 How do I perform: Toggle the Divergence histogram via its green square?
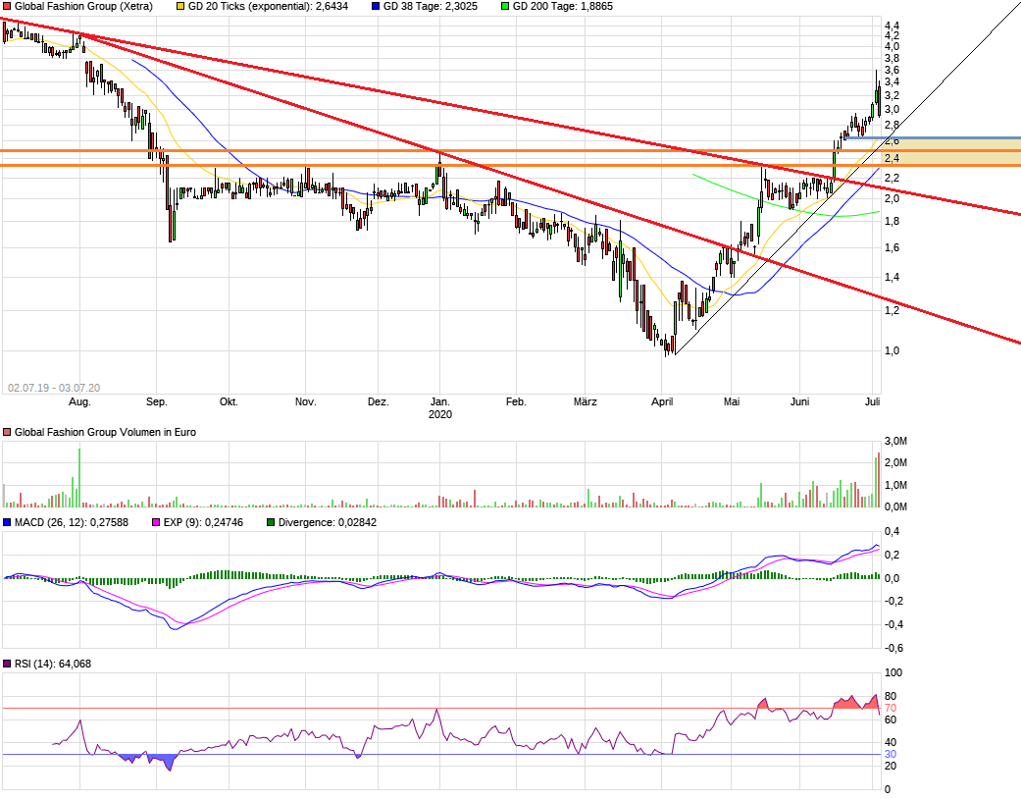(270, 523)
